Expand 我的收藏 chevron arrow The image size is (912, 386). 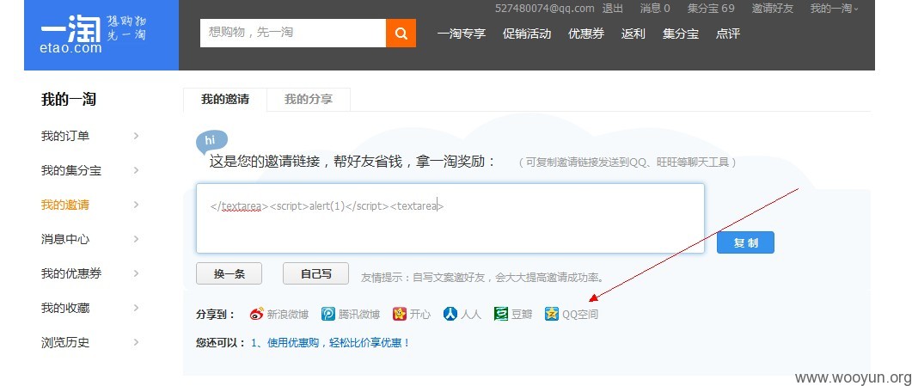point(136,308)
